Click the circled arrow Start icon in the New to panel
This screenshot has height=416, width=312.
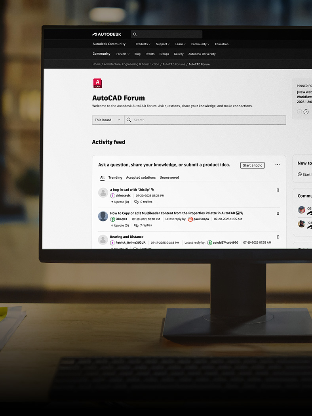300,174
